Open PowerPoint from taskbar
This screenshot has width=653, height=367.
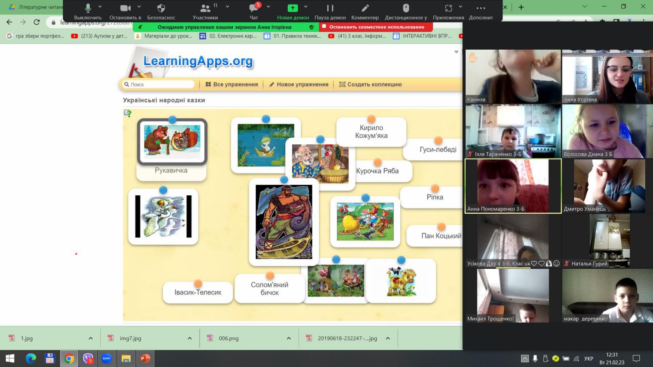coord(145,358)
